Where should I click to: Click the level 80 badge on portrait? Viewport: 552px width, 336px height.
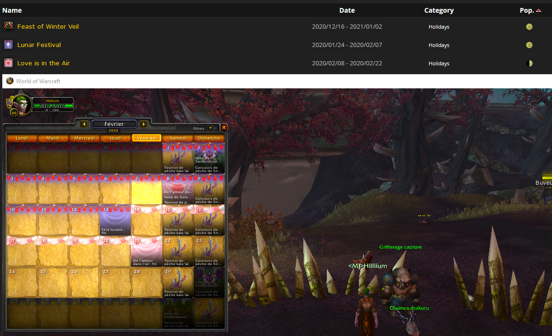[x=14, y=113]
